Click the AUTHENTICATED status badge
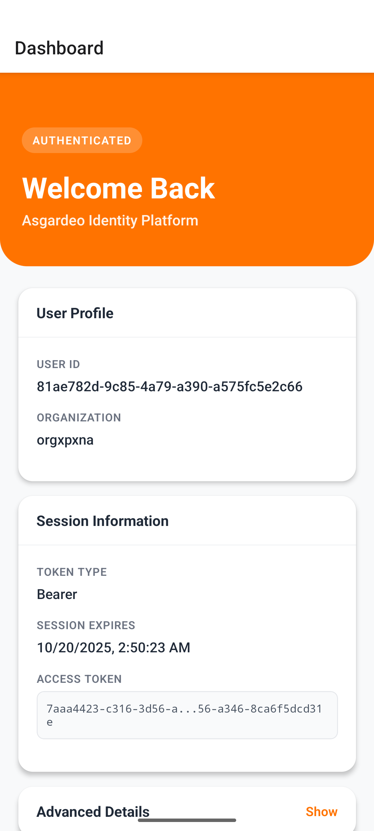 (82, 140)
